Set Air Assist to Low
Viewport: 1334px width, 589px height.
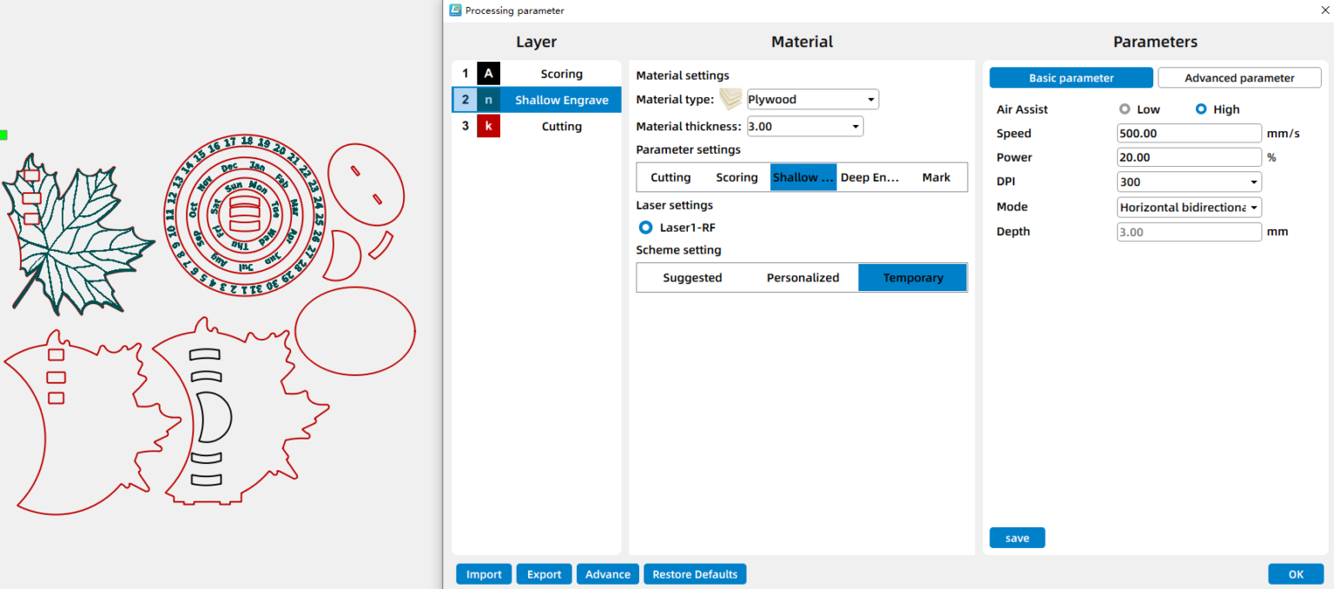[x=1125, y=109]
